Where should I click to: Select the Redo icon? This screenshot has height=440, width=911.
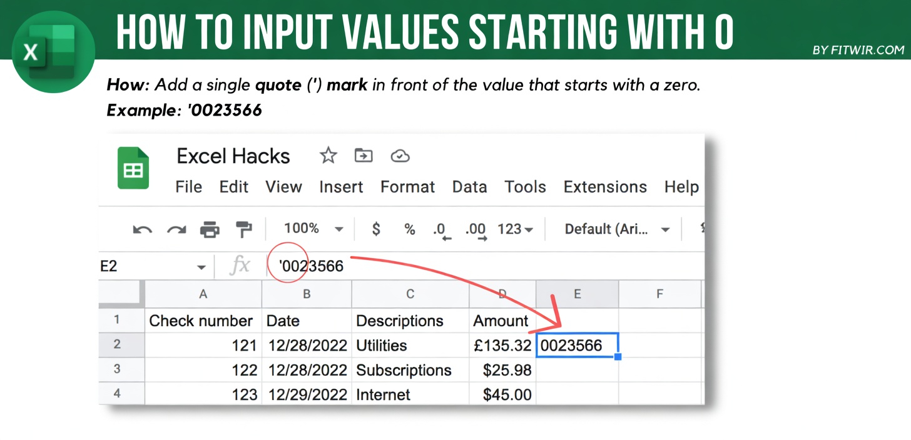[176, 229]
